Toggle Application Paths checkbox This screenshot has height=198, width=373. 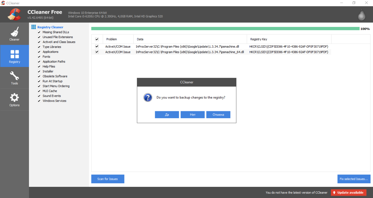[x=39, y=61]
